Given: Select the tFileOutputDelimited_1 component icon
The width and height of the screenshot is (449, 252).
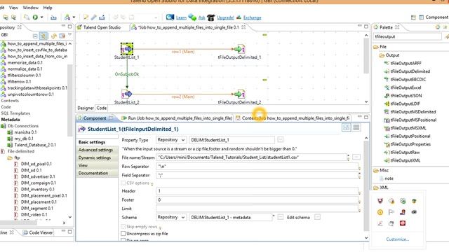Looking at the screenshot, I should (x=239, y=49).
